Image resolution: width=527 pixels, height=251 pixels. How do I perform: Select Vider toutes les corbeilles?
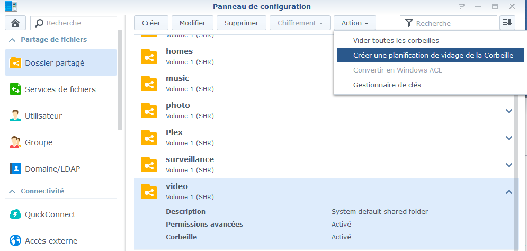click(396, 40)
